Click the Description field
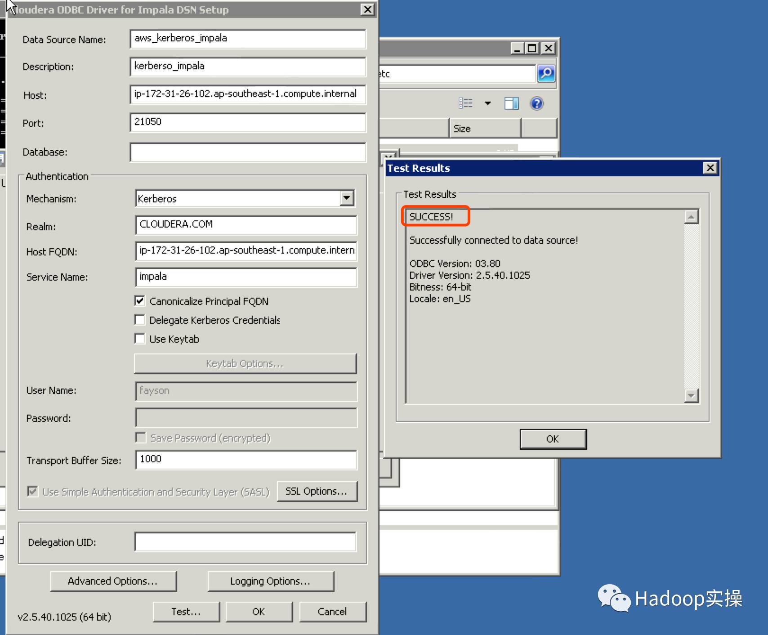The height and width of the screenshot is (635, 768). point(248,67)
